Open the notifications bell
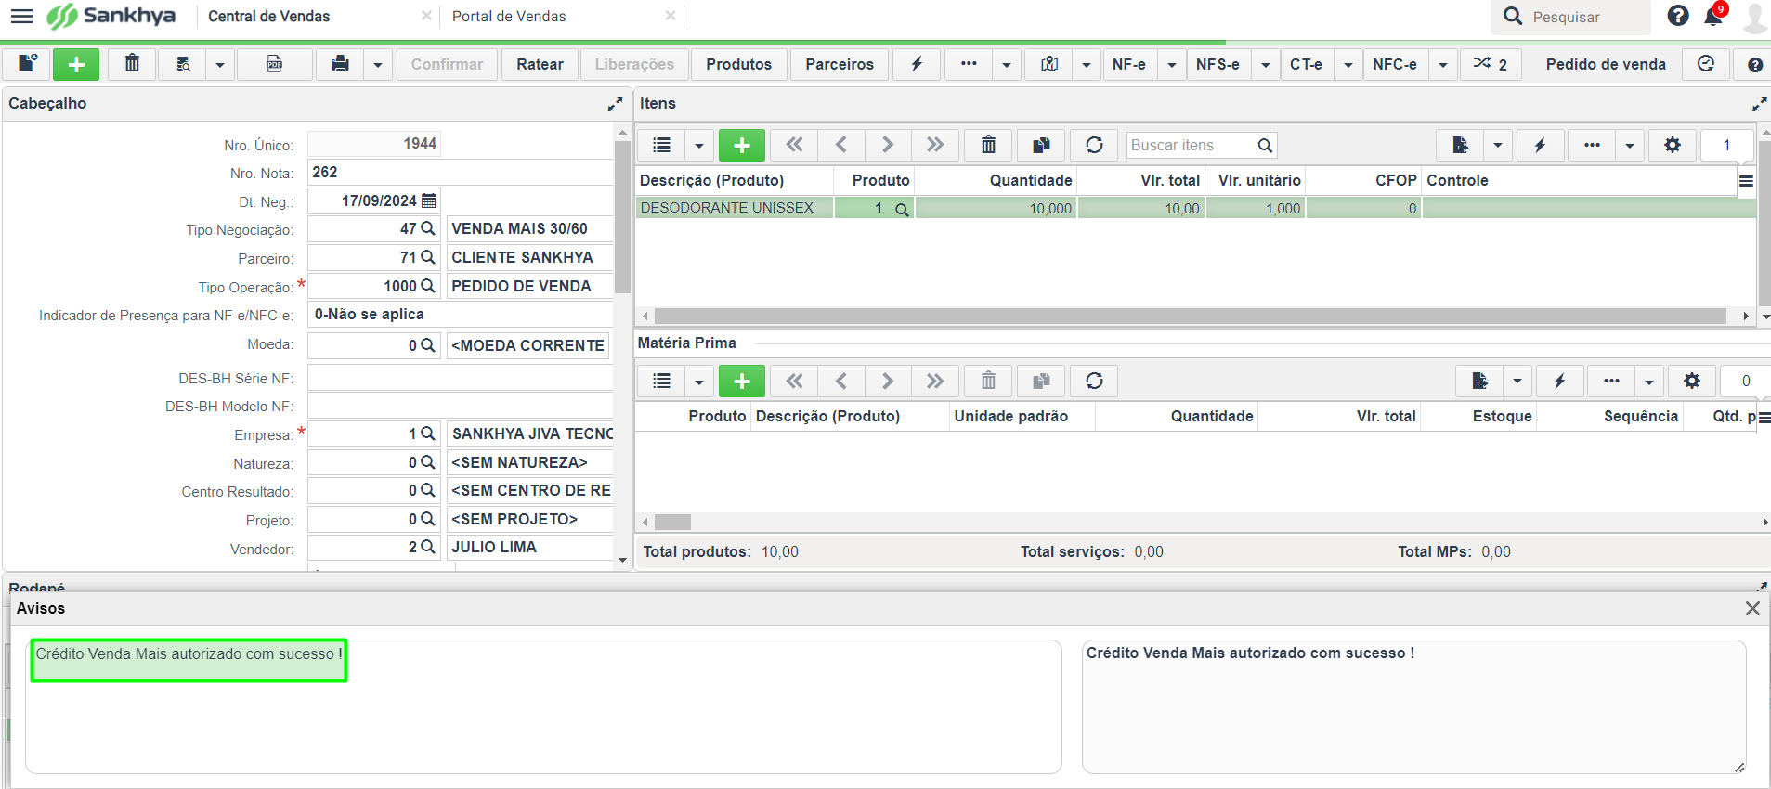Viewport: 1771px width, 789px height. [1713, 16]
